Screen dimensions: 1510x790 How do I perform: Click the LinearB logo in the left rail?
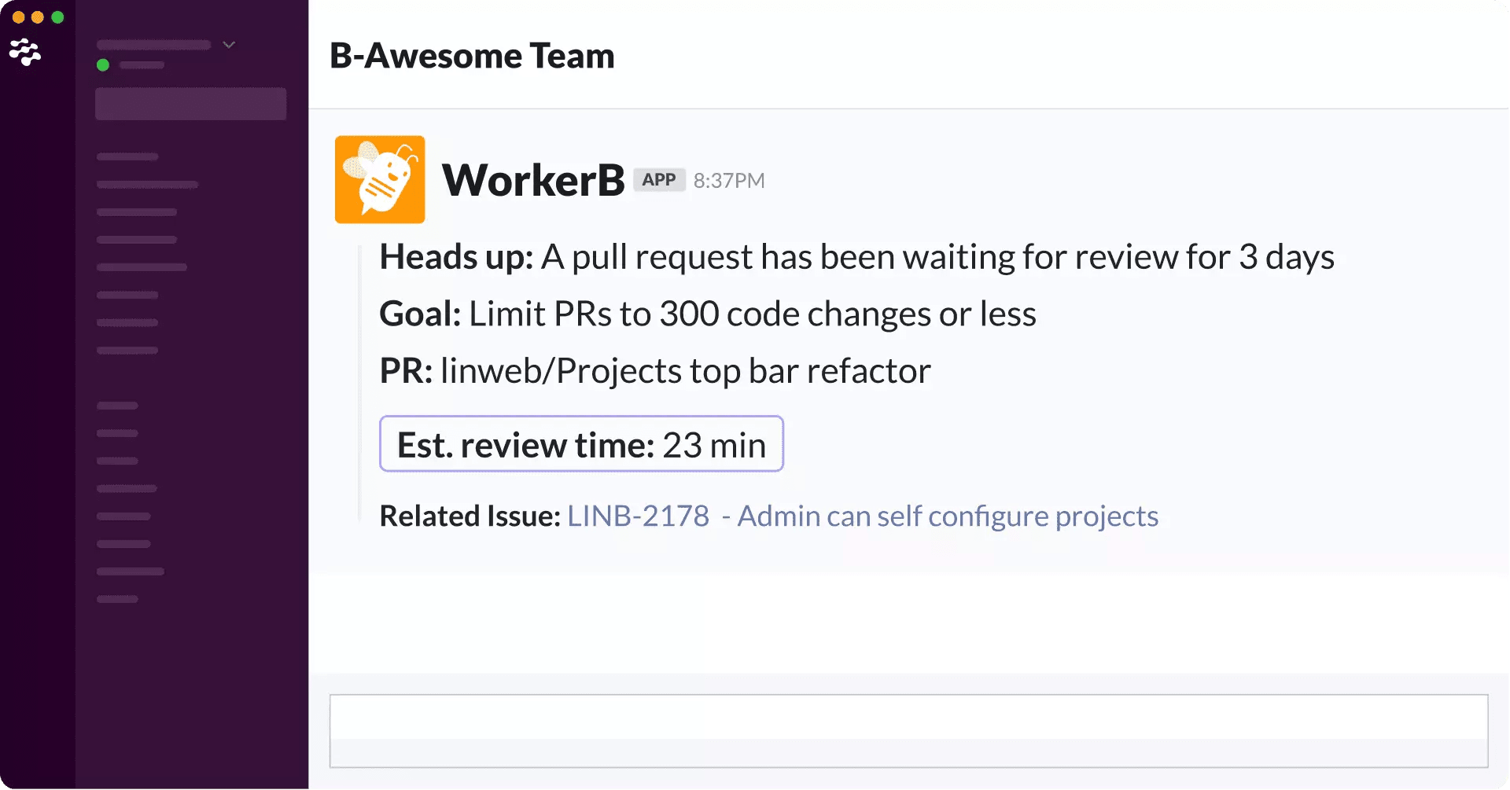pos(25,52)
